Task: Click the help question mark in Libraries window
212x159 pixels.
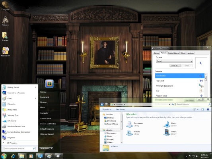Action: tap(208, 109)
